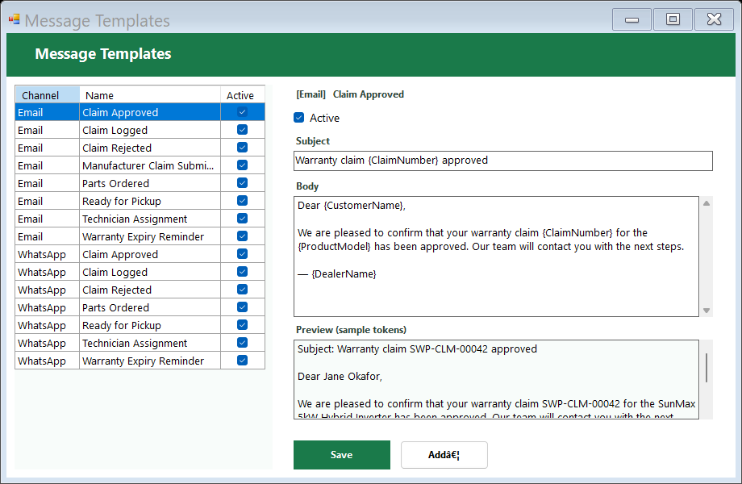Select WhatsApp Parts Ordered template name
This screenshot has width=742, height=484.
(x=150, y=307)
